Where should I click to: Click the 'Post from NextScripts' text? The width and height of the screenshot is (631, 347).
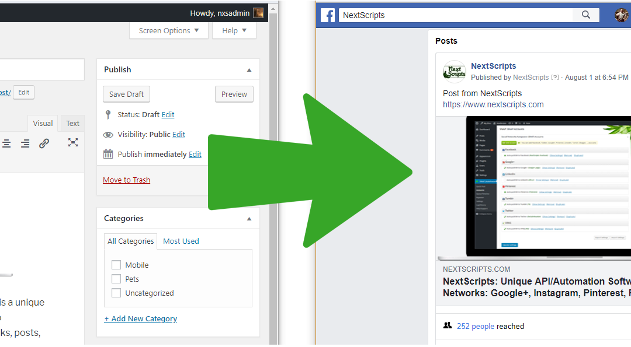pyautogui.click(x=482, y=93)
